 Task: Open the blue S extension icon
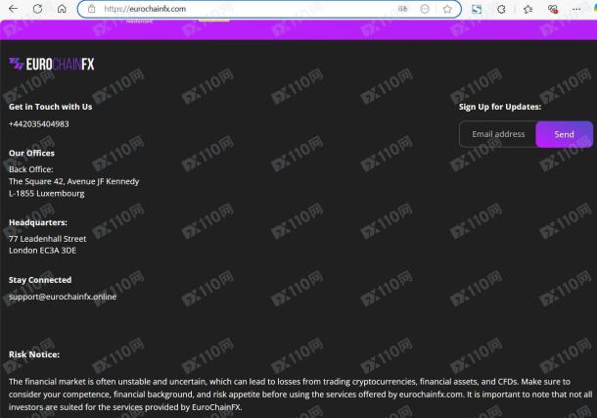(x=477, y=9)
